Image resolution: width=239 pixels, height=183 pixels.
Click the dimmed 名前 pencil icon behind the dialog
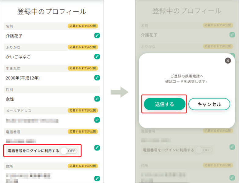pos(232,35)
